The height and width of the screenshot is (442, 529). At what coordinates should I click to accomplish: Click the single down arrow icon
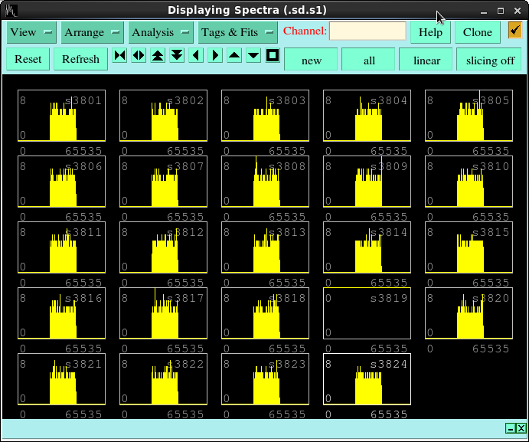tap(253, 56)
